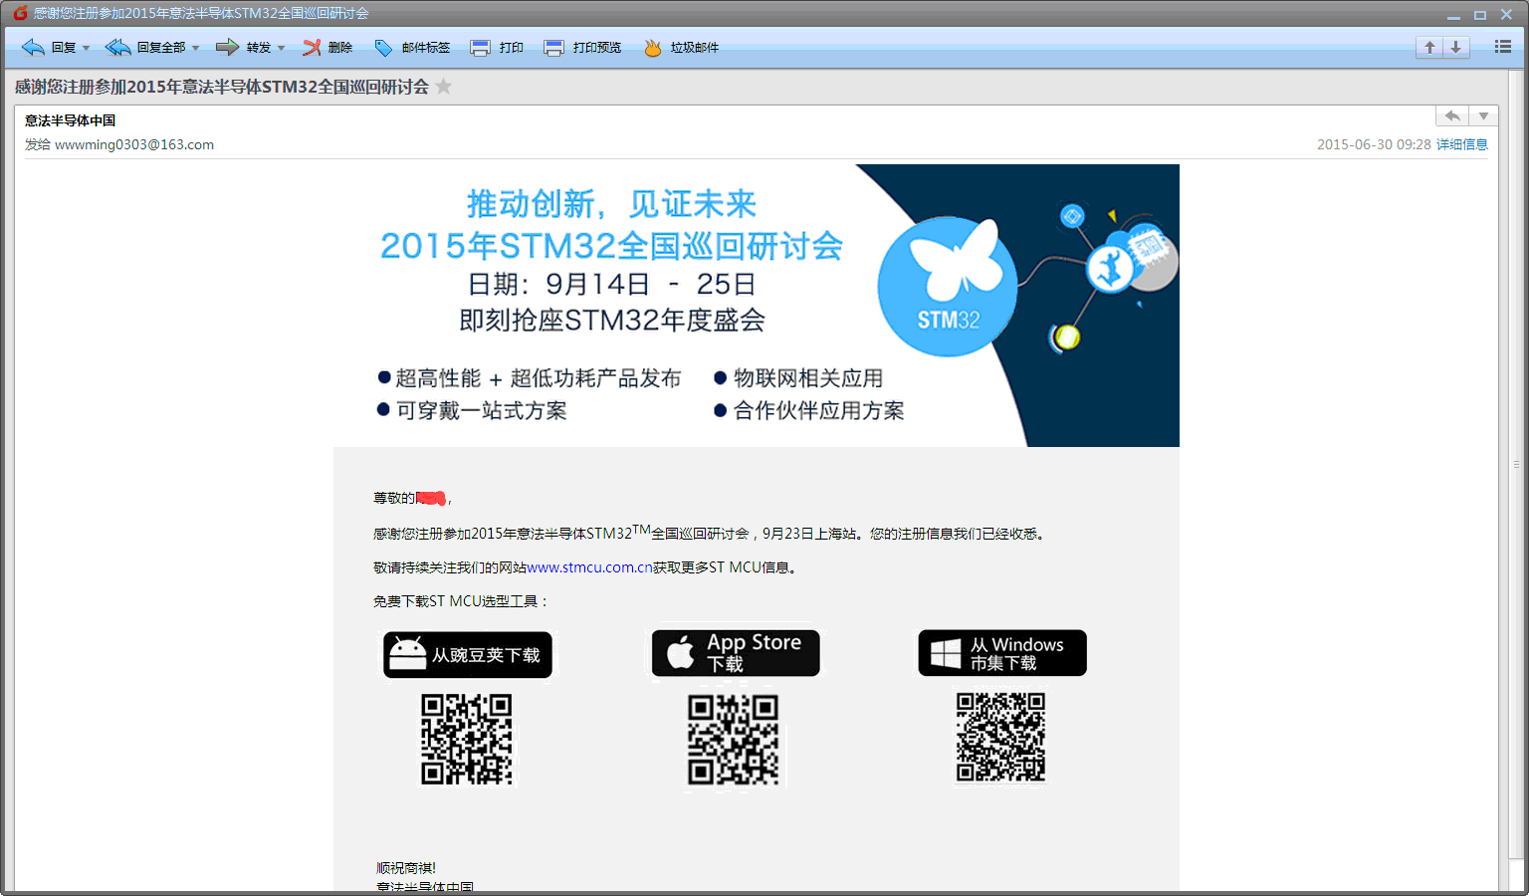The width and height of the screenshot is (1529, 896).
Task: Click the Foxmail logo in title bar
Action: [20, 13]
